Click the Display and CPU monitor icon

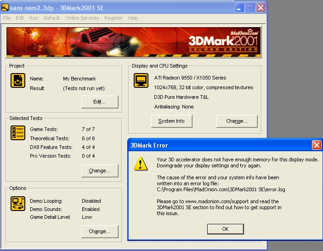click(141, 80)
